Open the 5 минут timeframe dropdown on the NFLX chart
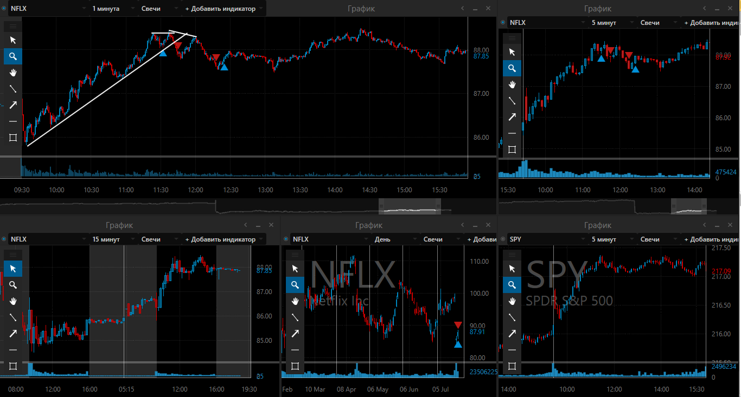The height and width of the screenshot is (397, 741). coord(612,23)
